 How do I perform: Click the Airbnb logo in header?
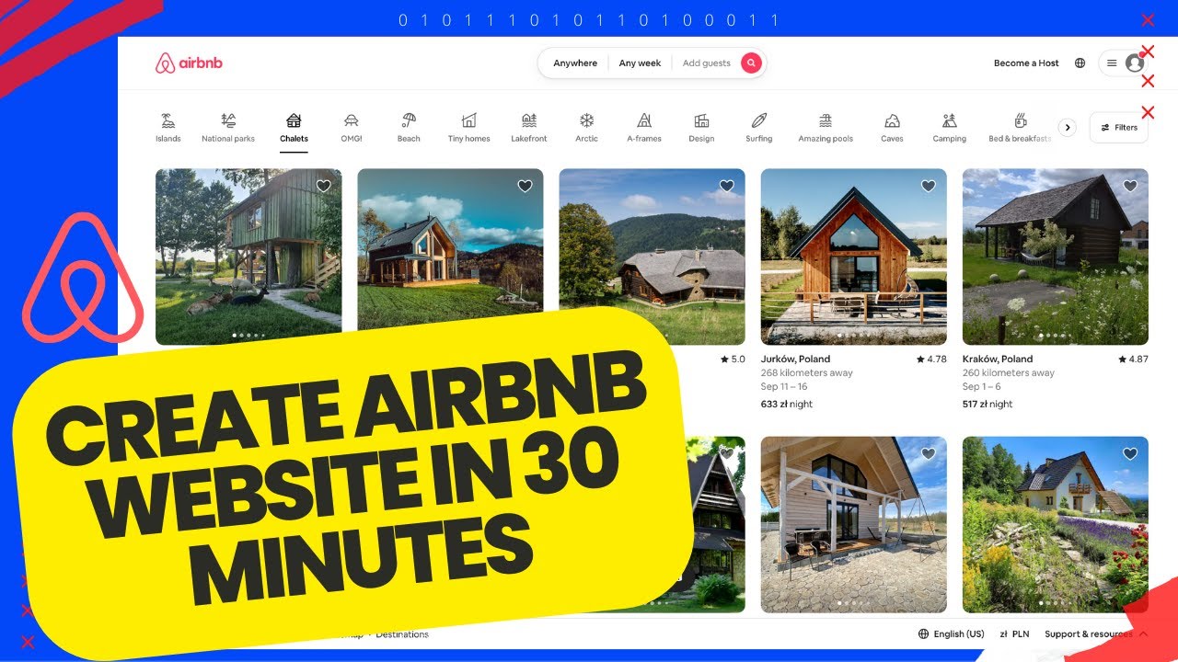coord(190,63)
